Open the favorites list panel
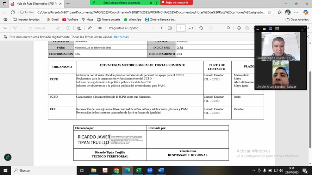312x175 pixels. pos(280,12)
